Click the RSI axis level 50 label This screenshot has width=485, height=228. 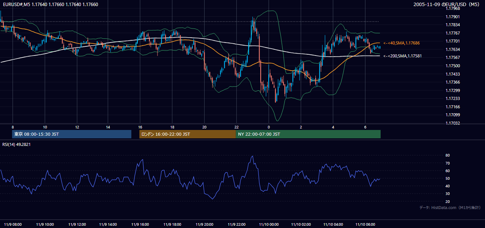click(447, 178)
